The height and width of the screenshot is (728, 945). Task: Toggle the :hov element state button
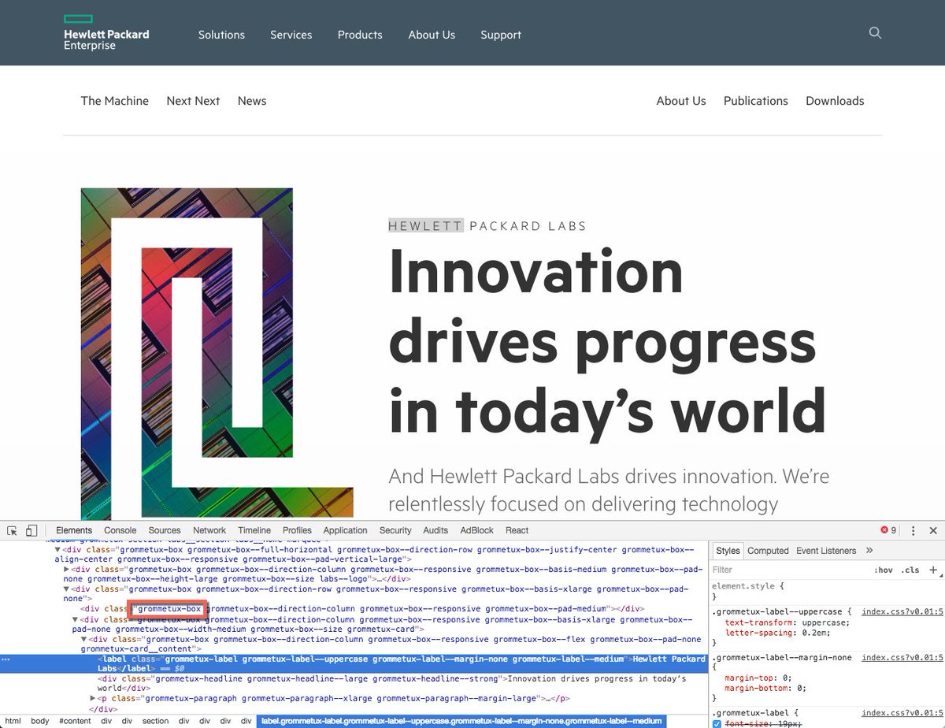pos(883,570)
